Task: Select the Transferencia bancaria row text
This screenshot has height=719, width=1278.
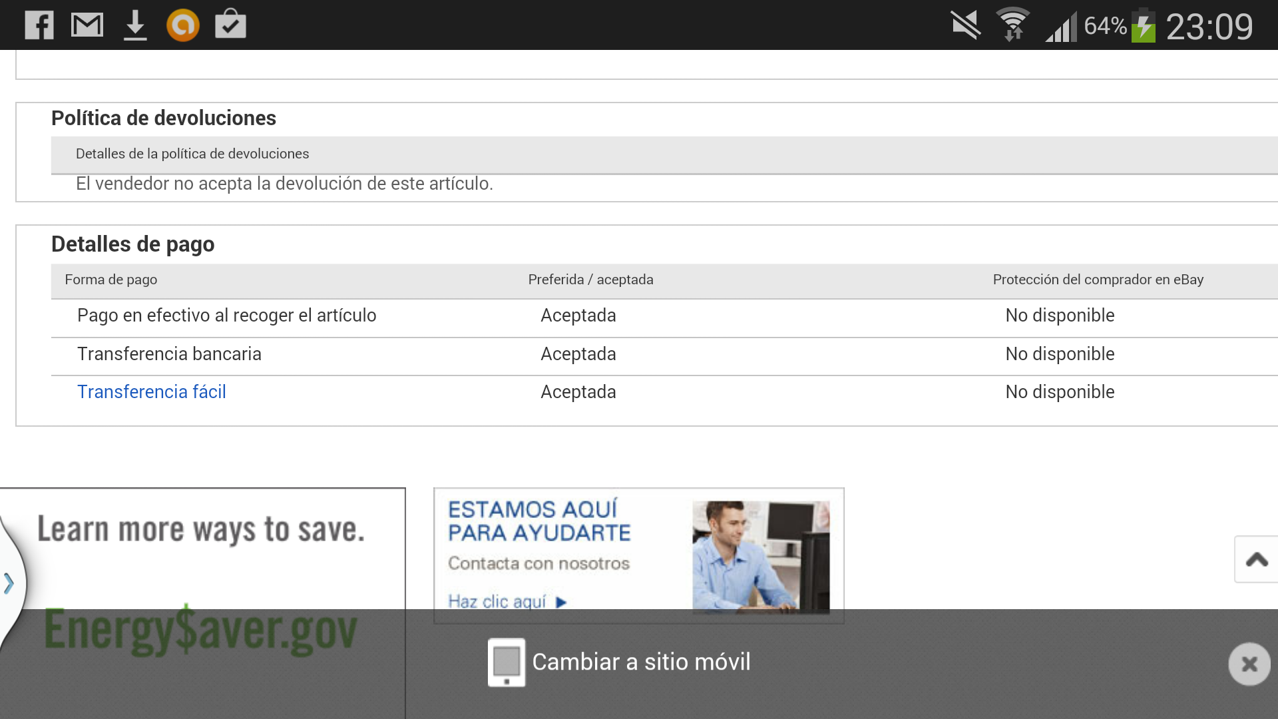Action: point(169,354)
